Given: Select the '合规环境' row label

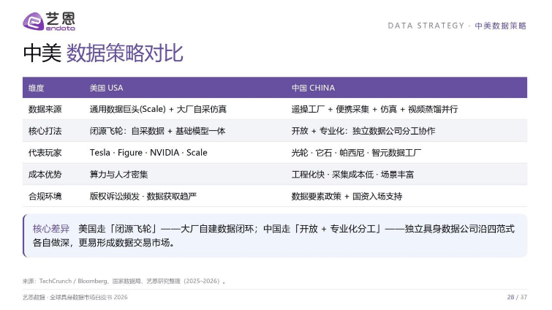Looking at the screenshot, I should (x=45, y=197).
